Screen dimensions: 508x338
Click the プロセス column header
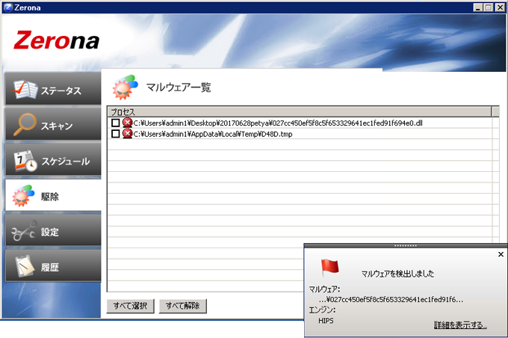[x=300, y=111]
